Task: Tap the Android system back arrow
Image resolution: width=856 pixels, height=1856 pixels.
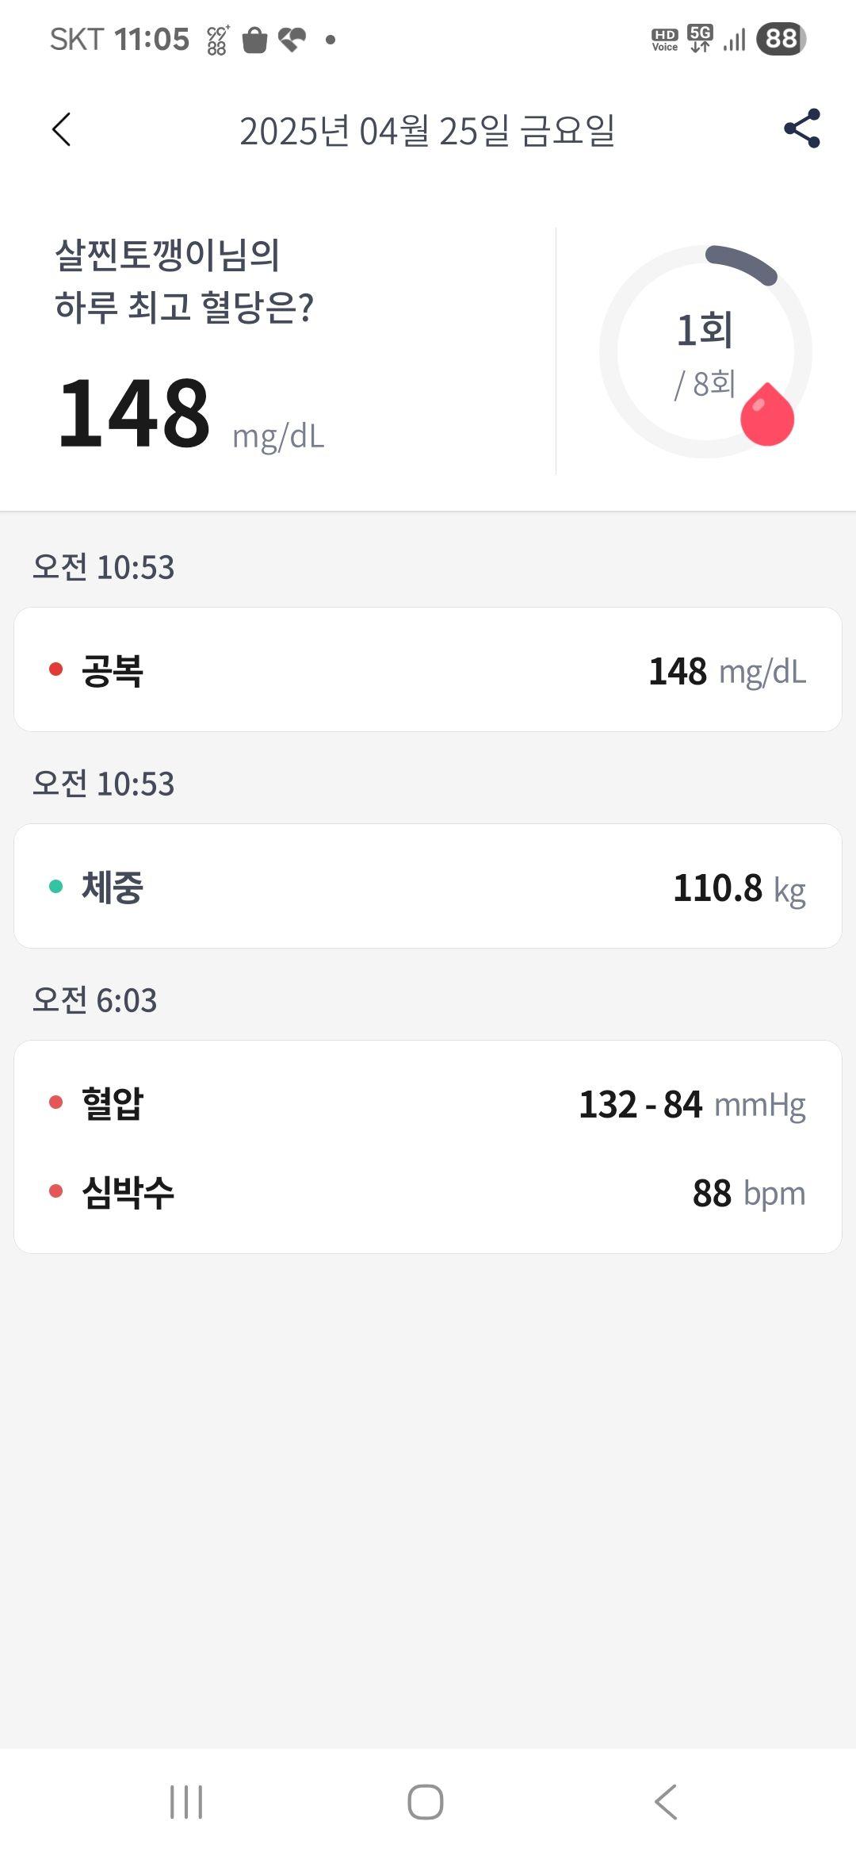Action: coord(666,1802)
